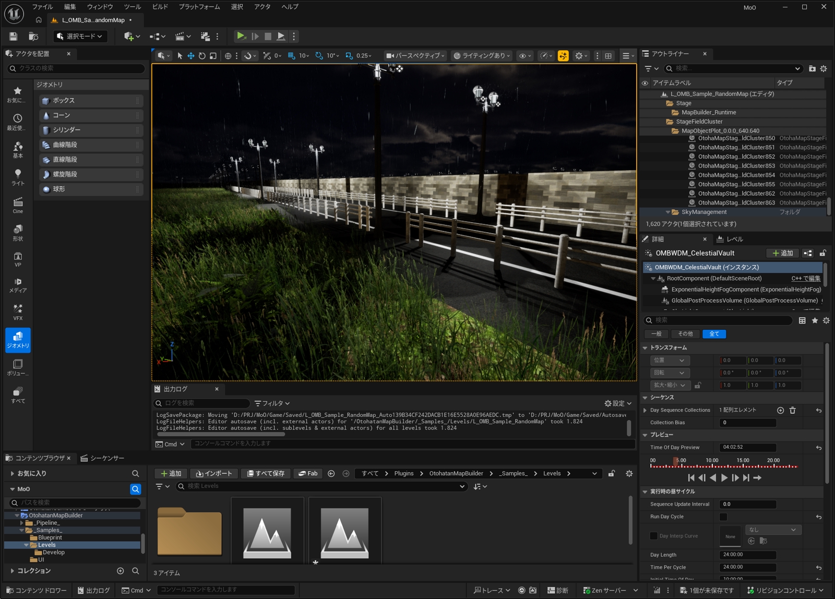The width and height of the screenshot is (835, 599).
Task: Open the folder thumbnail in Content Browser
Action: (189, 531)
